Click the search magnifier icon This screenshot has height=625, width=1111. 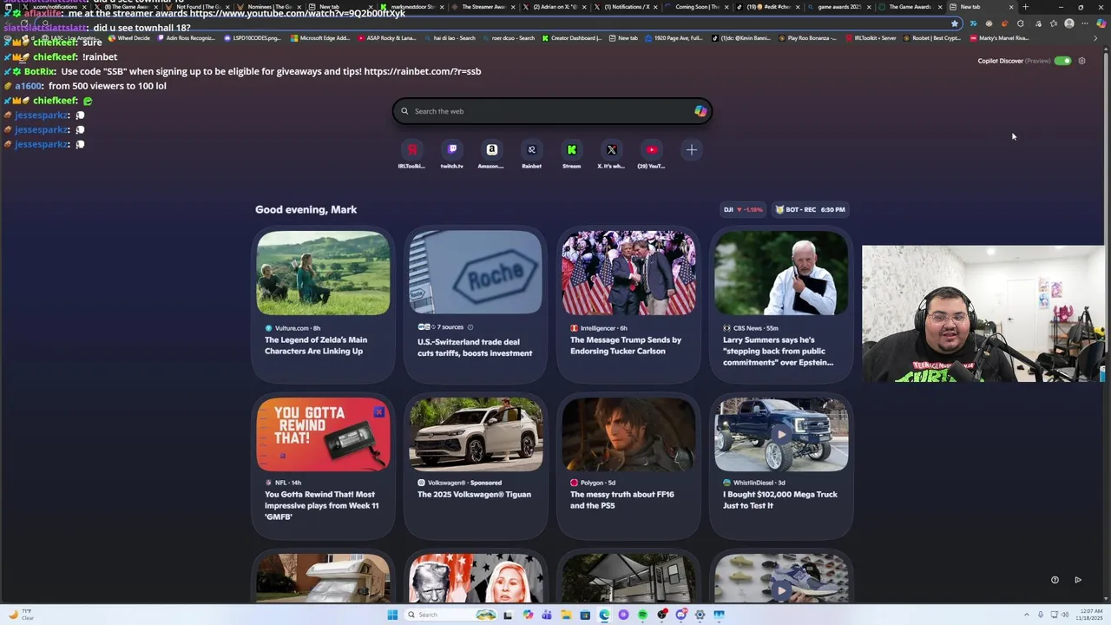click(404, 111)
